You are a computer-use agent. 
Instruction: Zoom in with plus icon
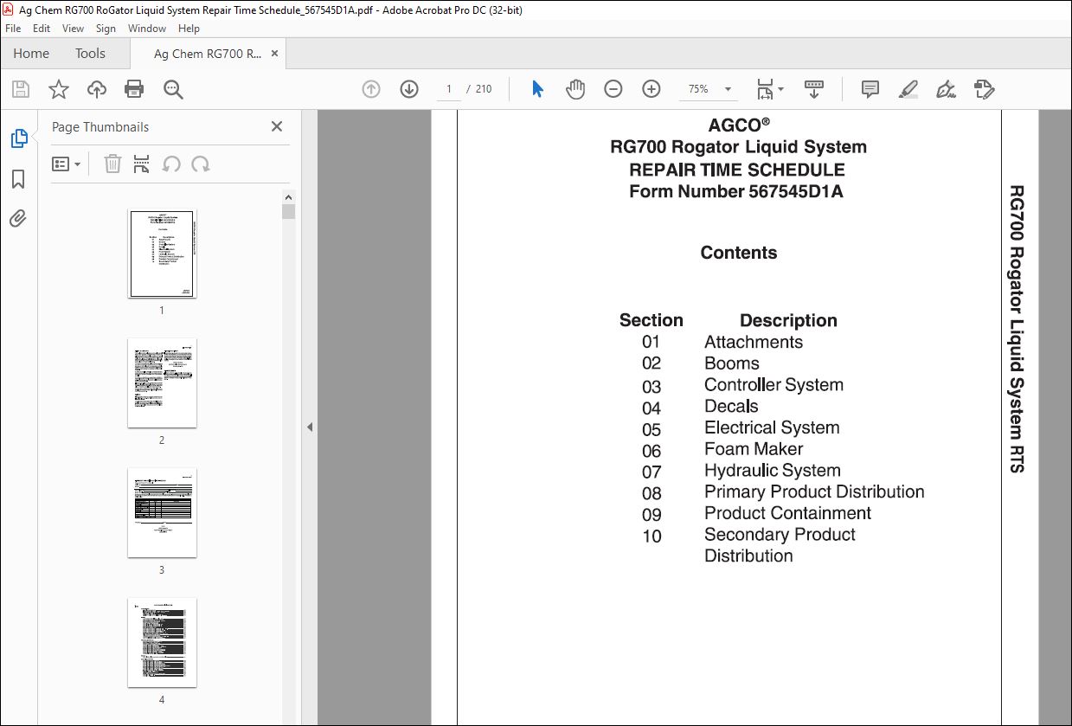coord(652,89)
